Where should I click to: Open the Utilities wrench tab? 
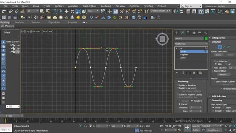205,33
